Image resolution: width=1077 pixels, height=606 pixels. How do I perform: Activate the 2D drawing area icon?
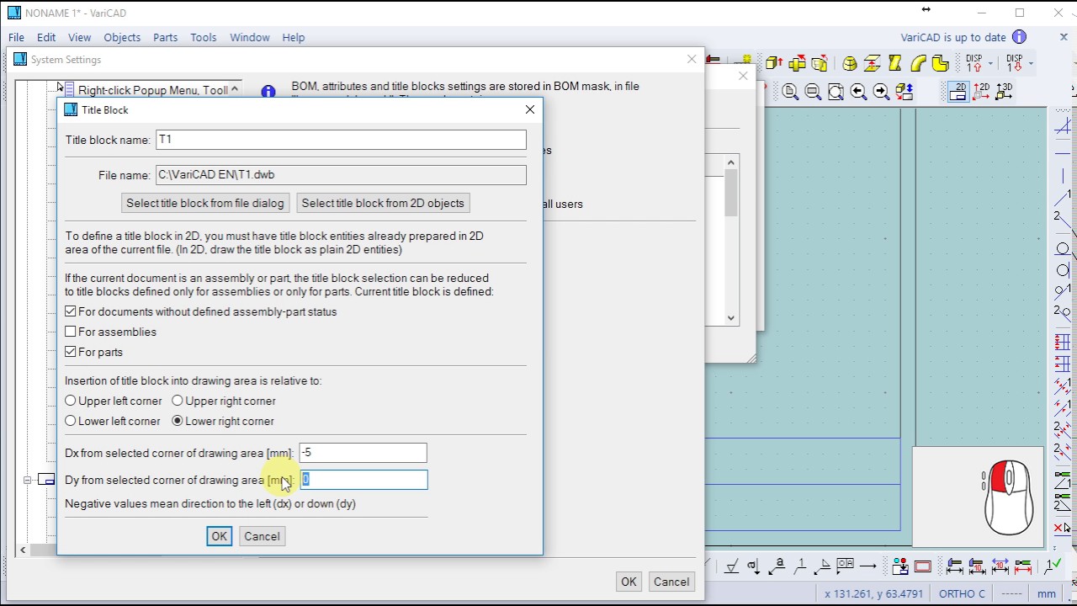click(x=958, y=92)
